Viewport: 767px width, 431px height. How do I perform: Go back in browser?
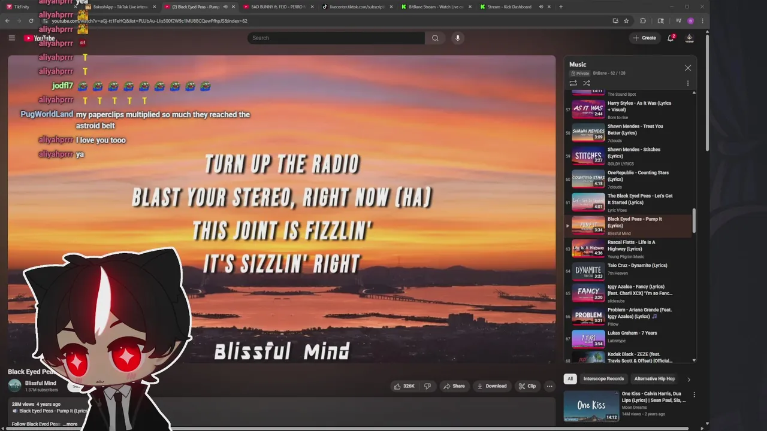point(7,21)
